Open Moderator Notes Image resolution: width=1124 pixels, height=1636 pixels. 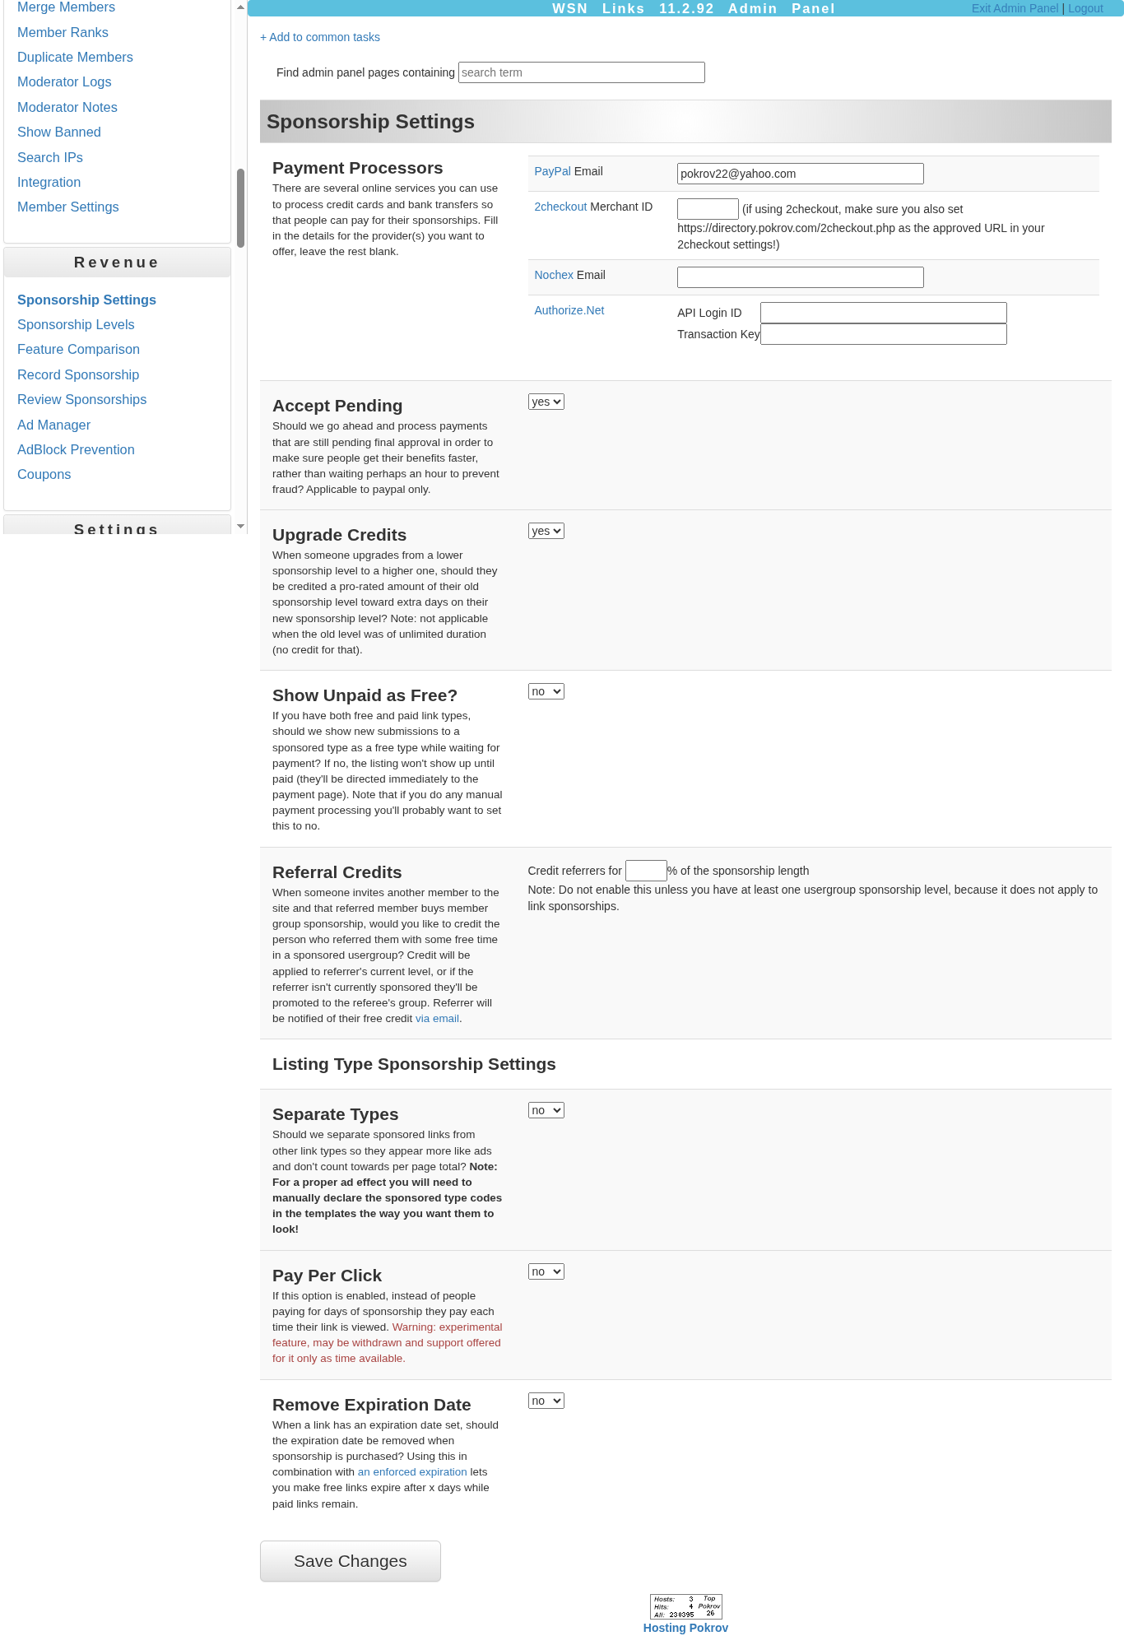point(67,107)
